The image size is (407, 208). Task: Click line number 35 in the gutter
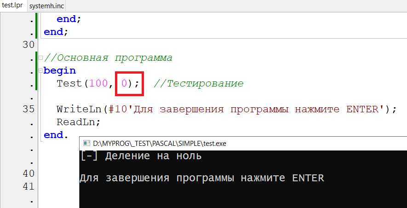click(29, 109)
